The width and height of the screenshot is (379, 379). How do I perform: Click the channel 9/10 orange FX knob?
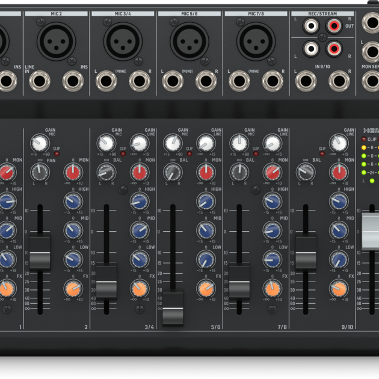(x=339, y=289)
